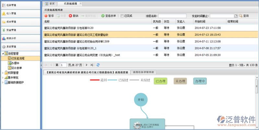Collapse the 流程管理 tree node
This screenshot has width=259, height=130.
pos(3,54)
